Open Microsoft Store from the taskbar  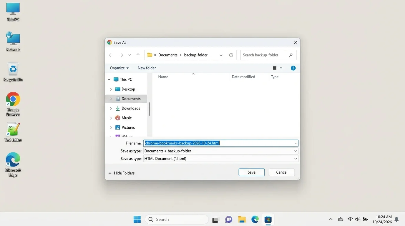(x=268, y=219)
